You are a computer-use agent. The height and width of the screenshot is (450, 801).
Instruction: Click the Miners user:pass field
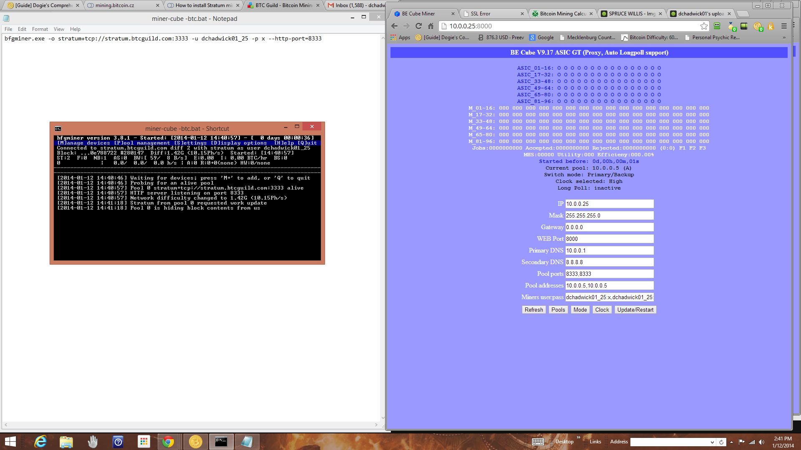tap(610, 297)
